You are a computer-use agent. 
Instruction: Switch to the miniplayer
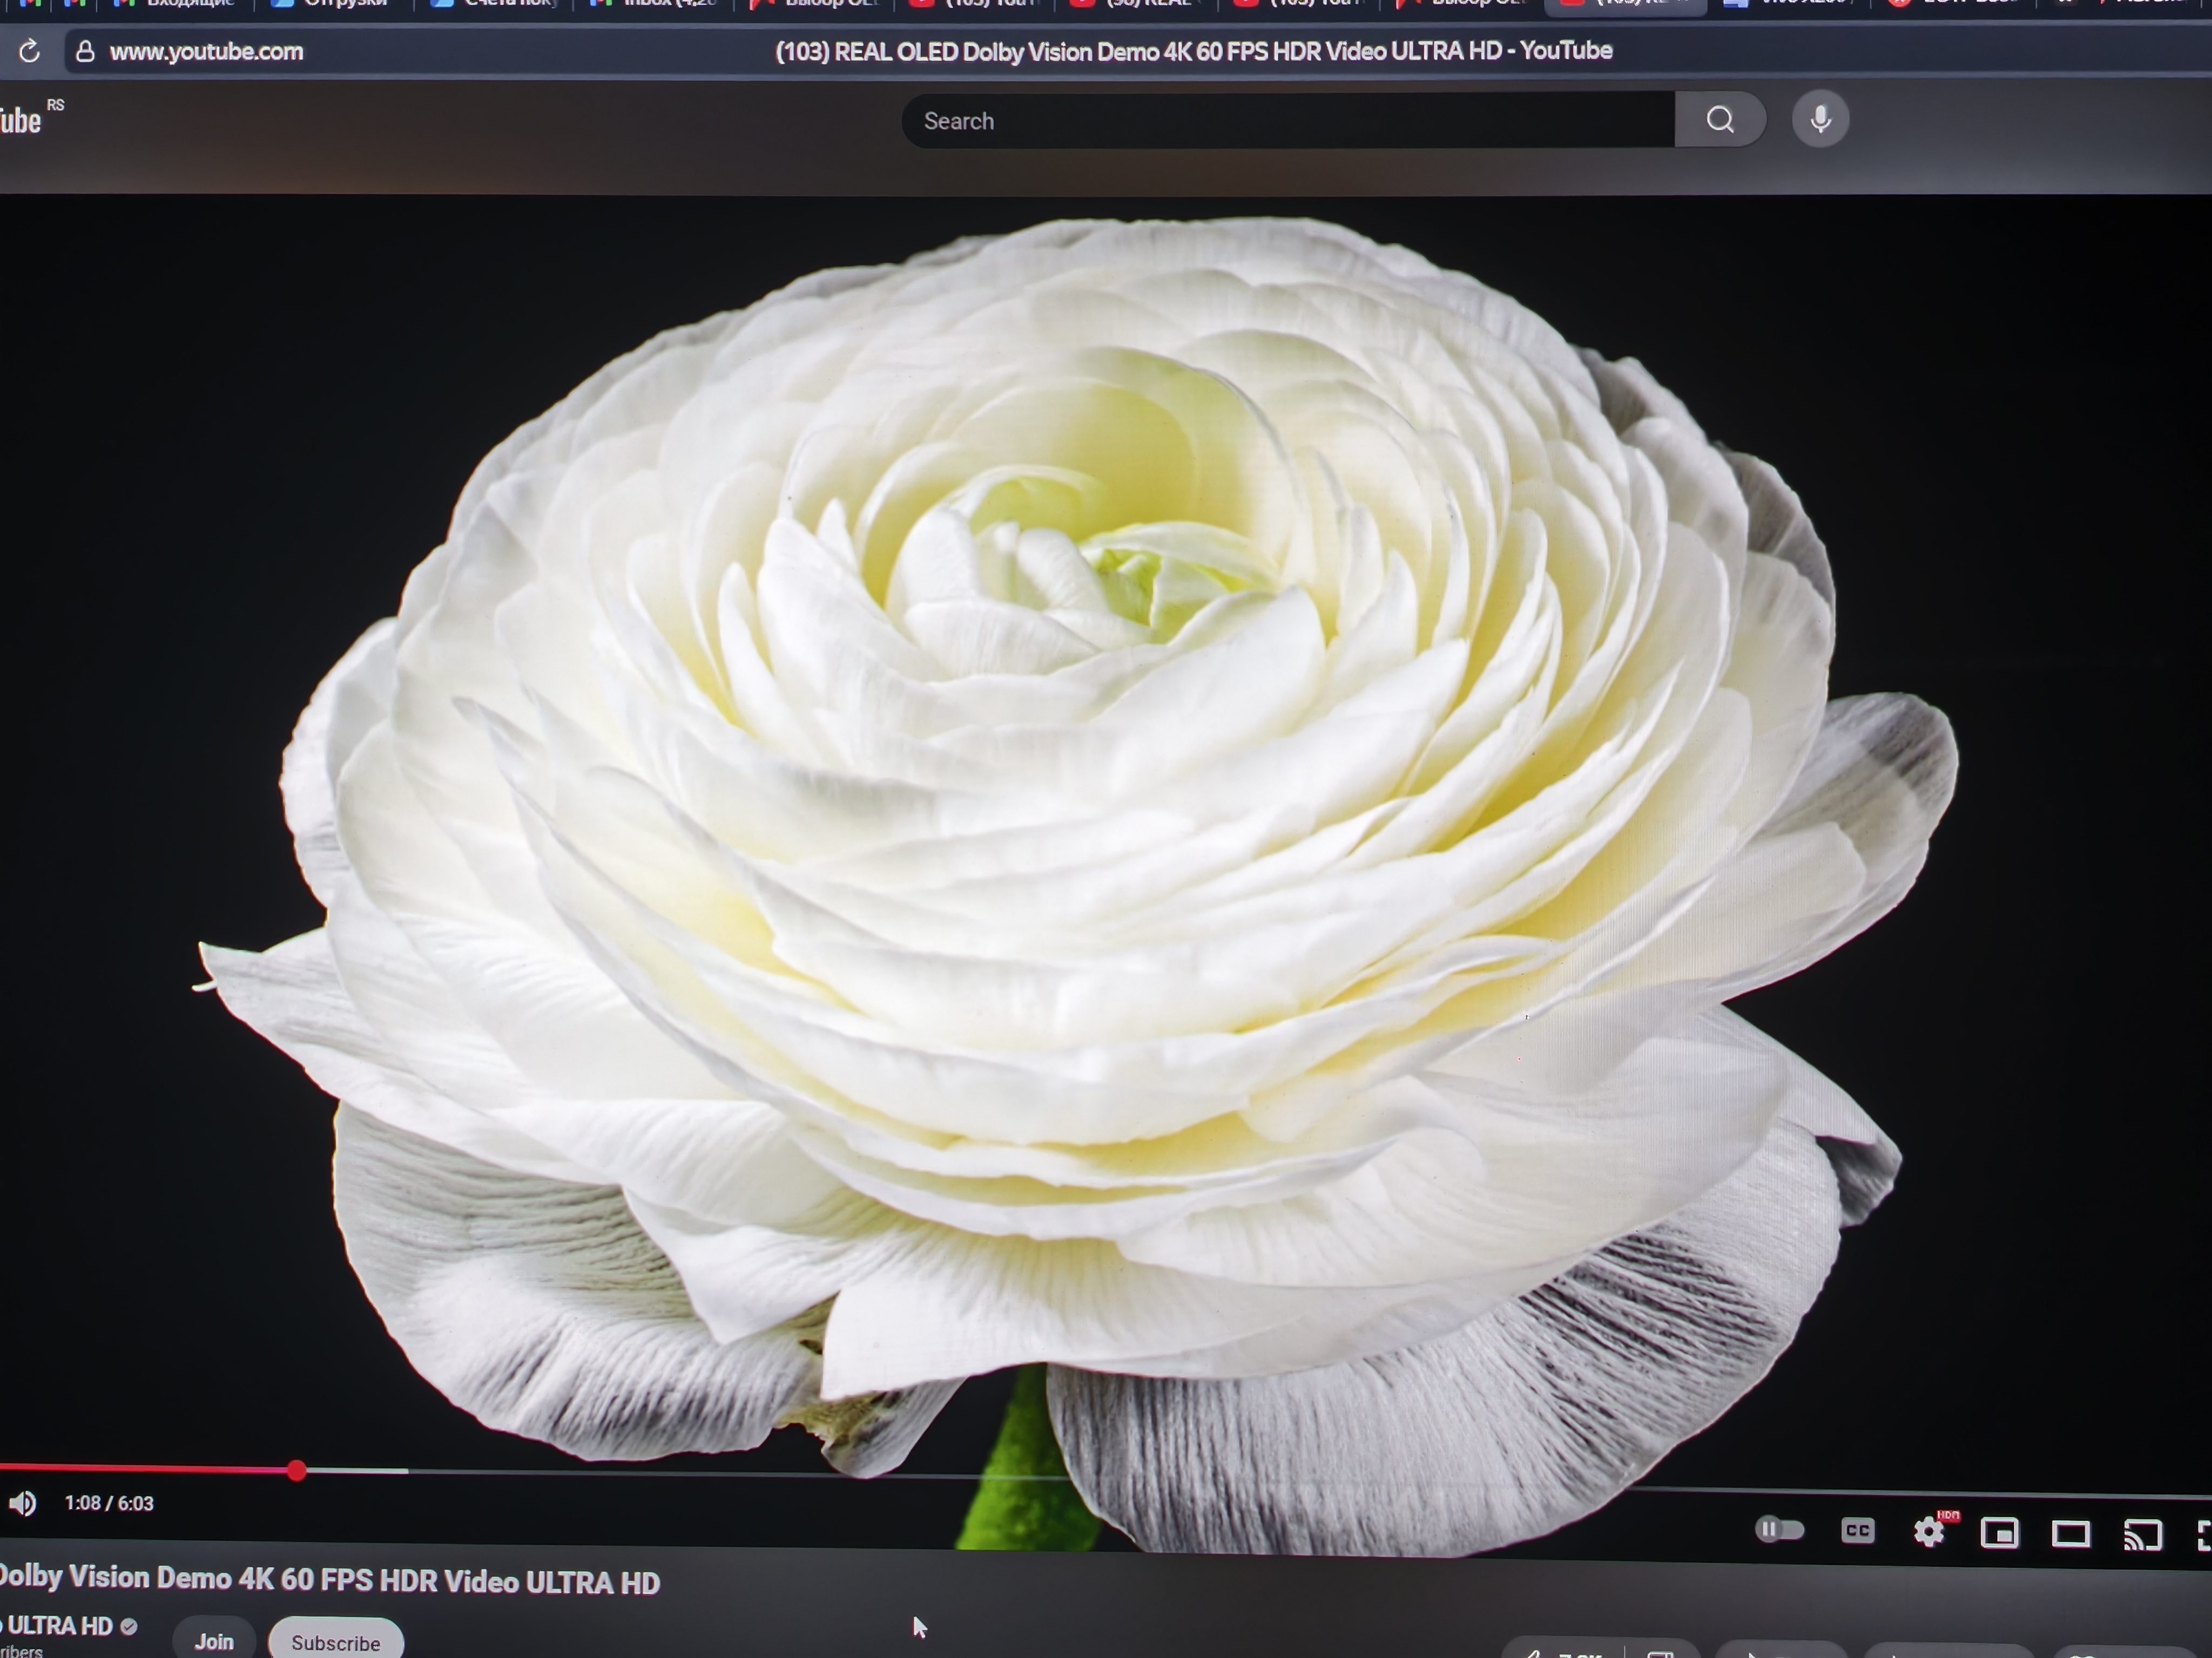pyautogui.click(x=2000, y=1533)
